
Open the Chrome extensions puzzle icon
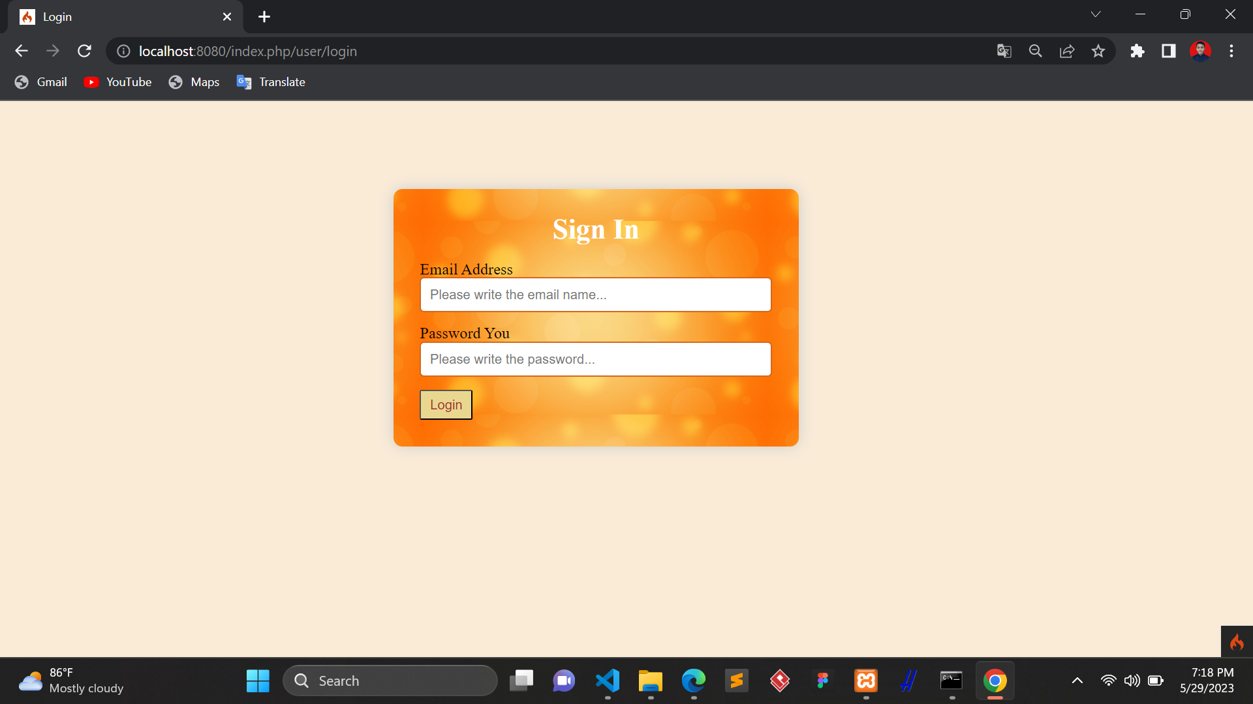point(1137,51)
